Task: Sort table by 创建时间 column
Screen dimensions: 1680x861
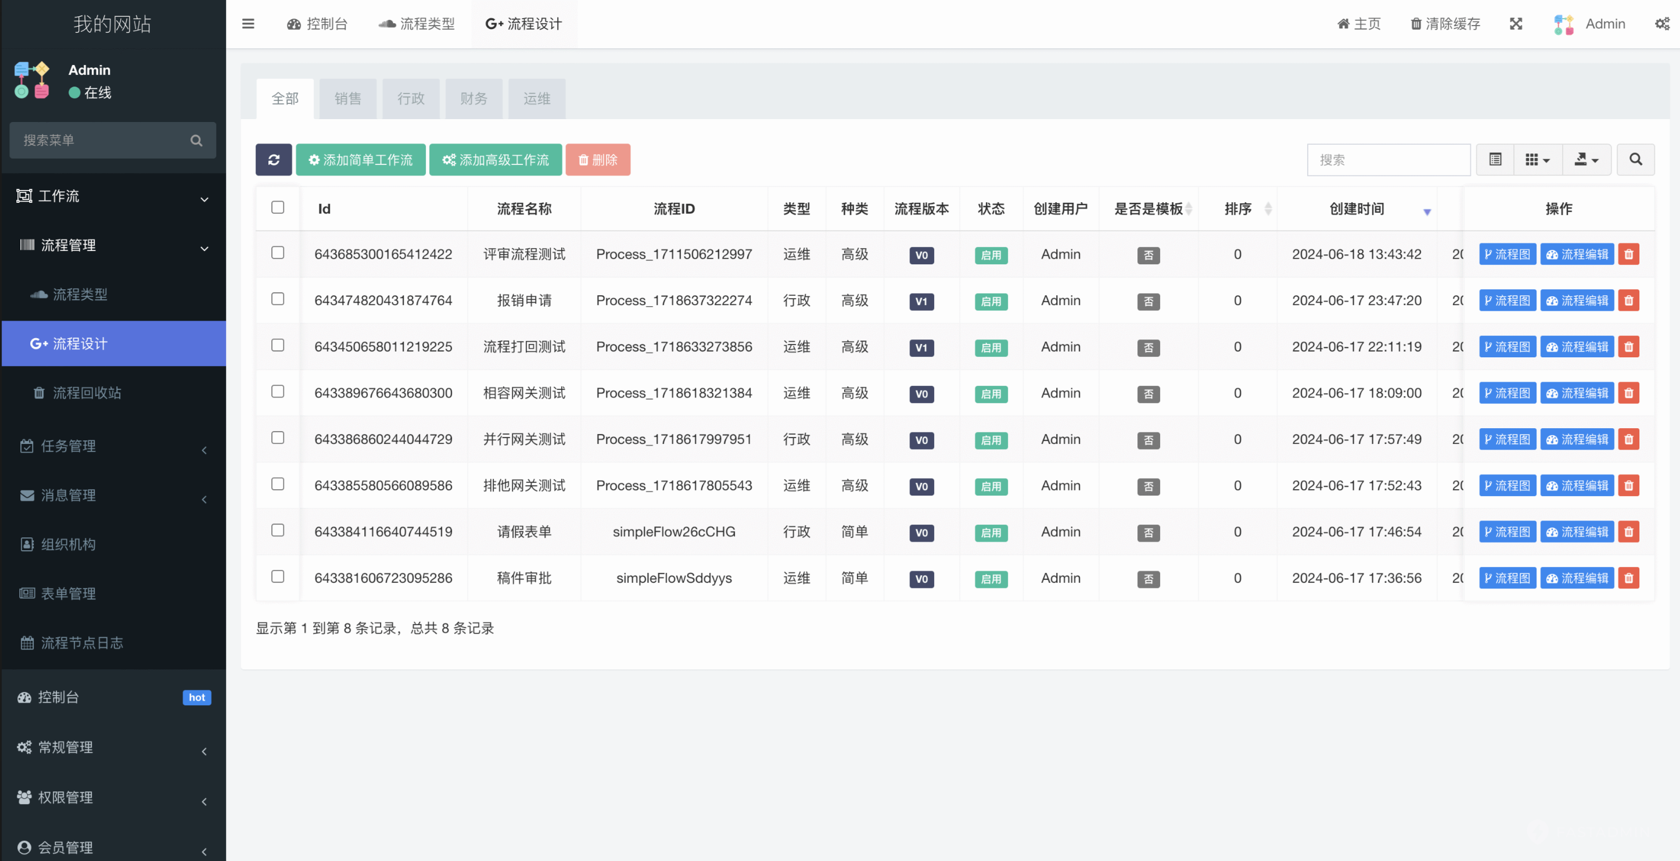Action: (x=1357, y=209)
